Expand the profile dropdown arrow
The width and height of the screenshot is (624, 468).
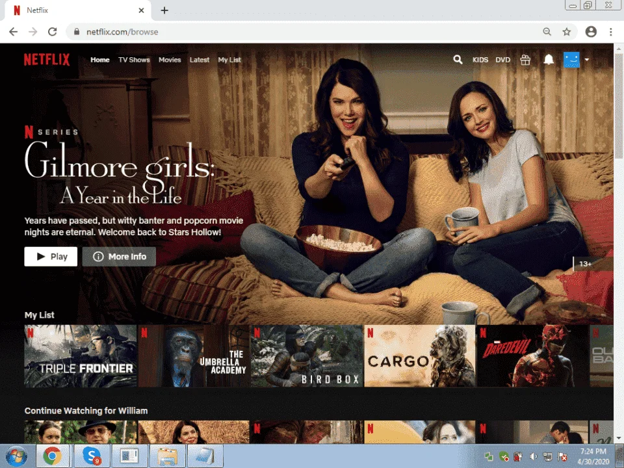click(x=586, y=60)
